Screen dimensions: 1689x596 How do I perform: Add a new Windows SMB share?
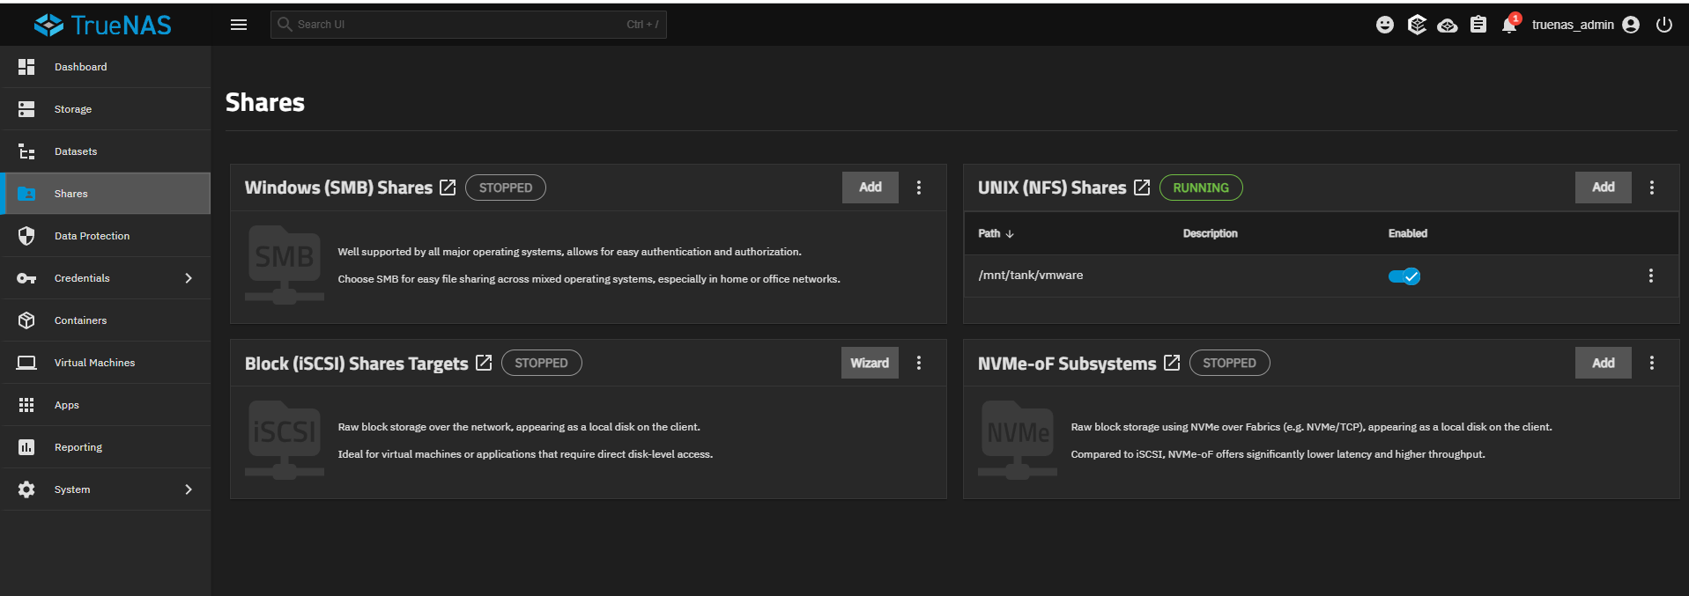870,188
